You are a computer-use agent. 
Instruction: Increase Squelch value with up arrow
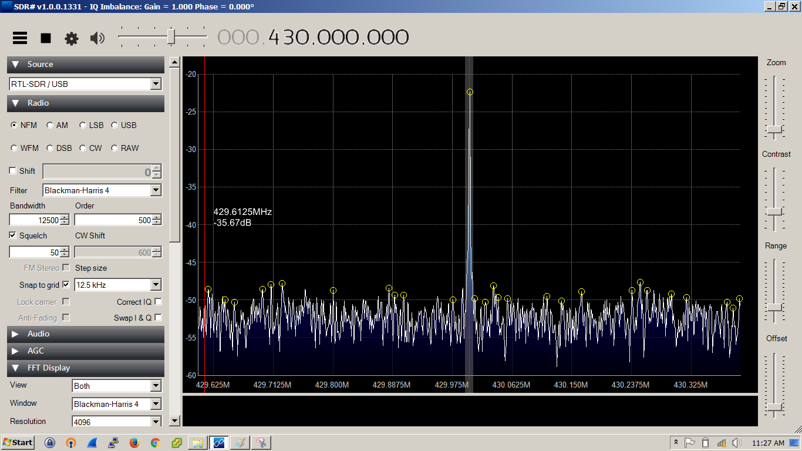tap(65, 250)
